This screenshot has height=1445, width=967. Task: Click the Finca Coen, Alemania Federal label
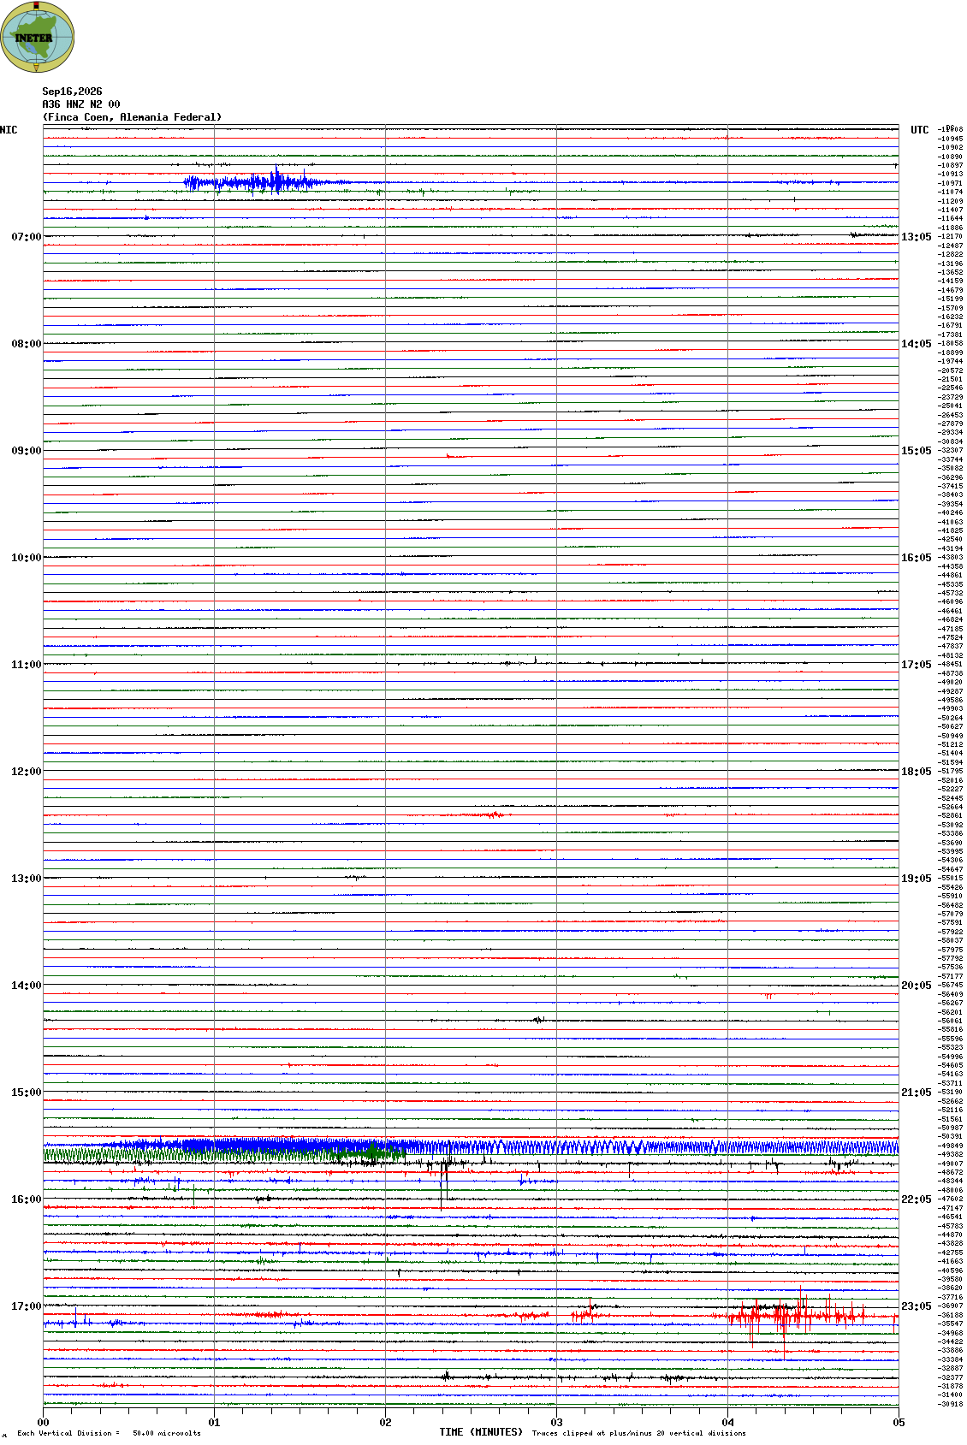tap(133, 117)
